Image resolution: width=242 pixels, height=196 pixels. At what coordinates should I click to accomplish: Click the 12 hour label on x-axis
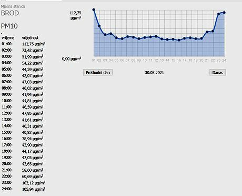[x=156, y=60]
